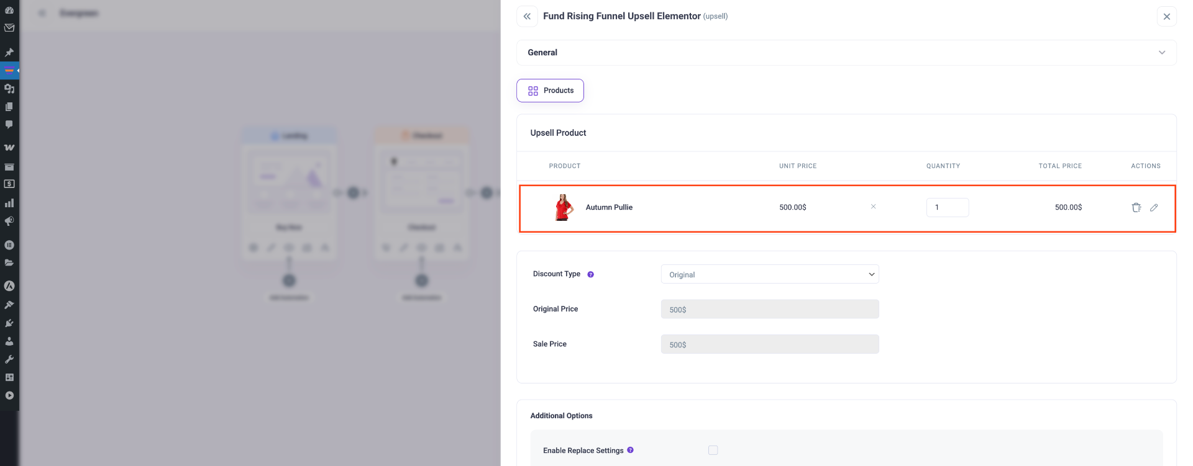1193x466 pixels.
Task: Open the email icon in the left sidebar
Action: 9,28
